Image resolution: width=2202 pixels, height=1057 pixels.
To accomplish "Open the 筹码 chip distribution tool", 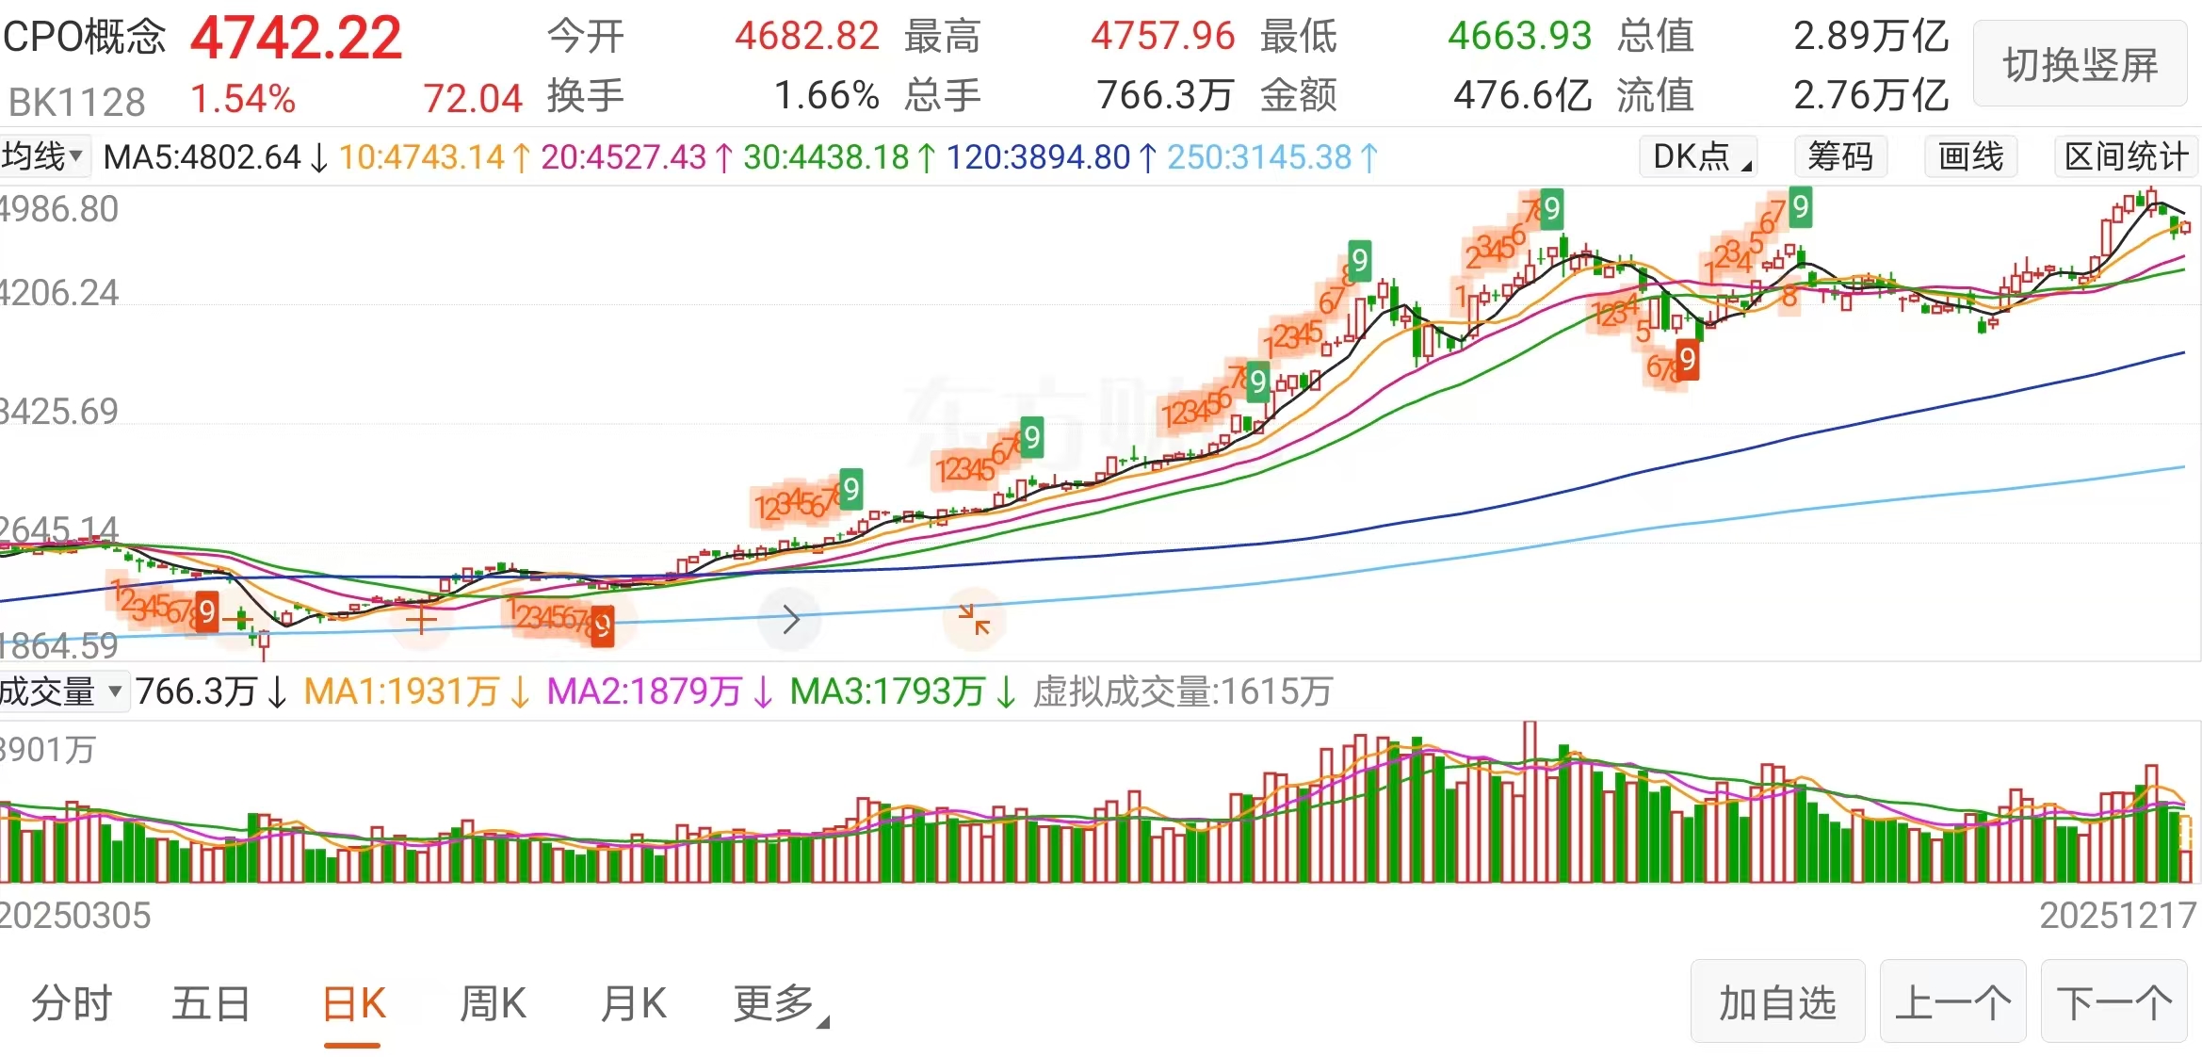I will pyautogui.click(x=1840, y=156).
